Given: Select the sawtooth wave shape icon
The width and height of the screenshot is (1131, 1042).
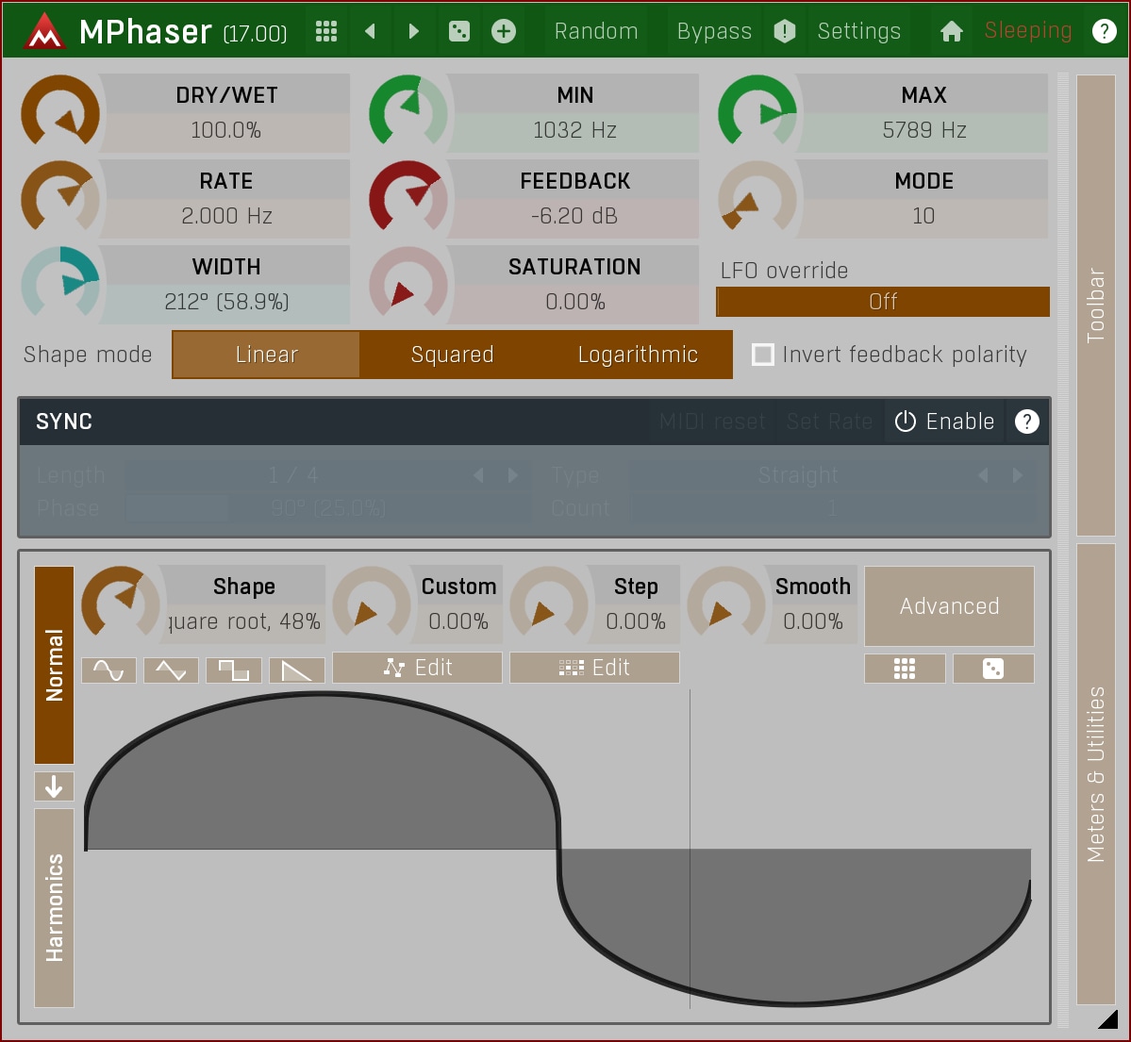Looking at the screenshot, I should (x=296, y=670).
